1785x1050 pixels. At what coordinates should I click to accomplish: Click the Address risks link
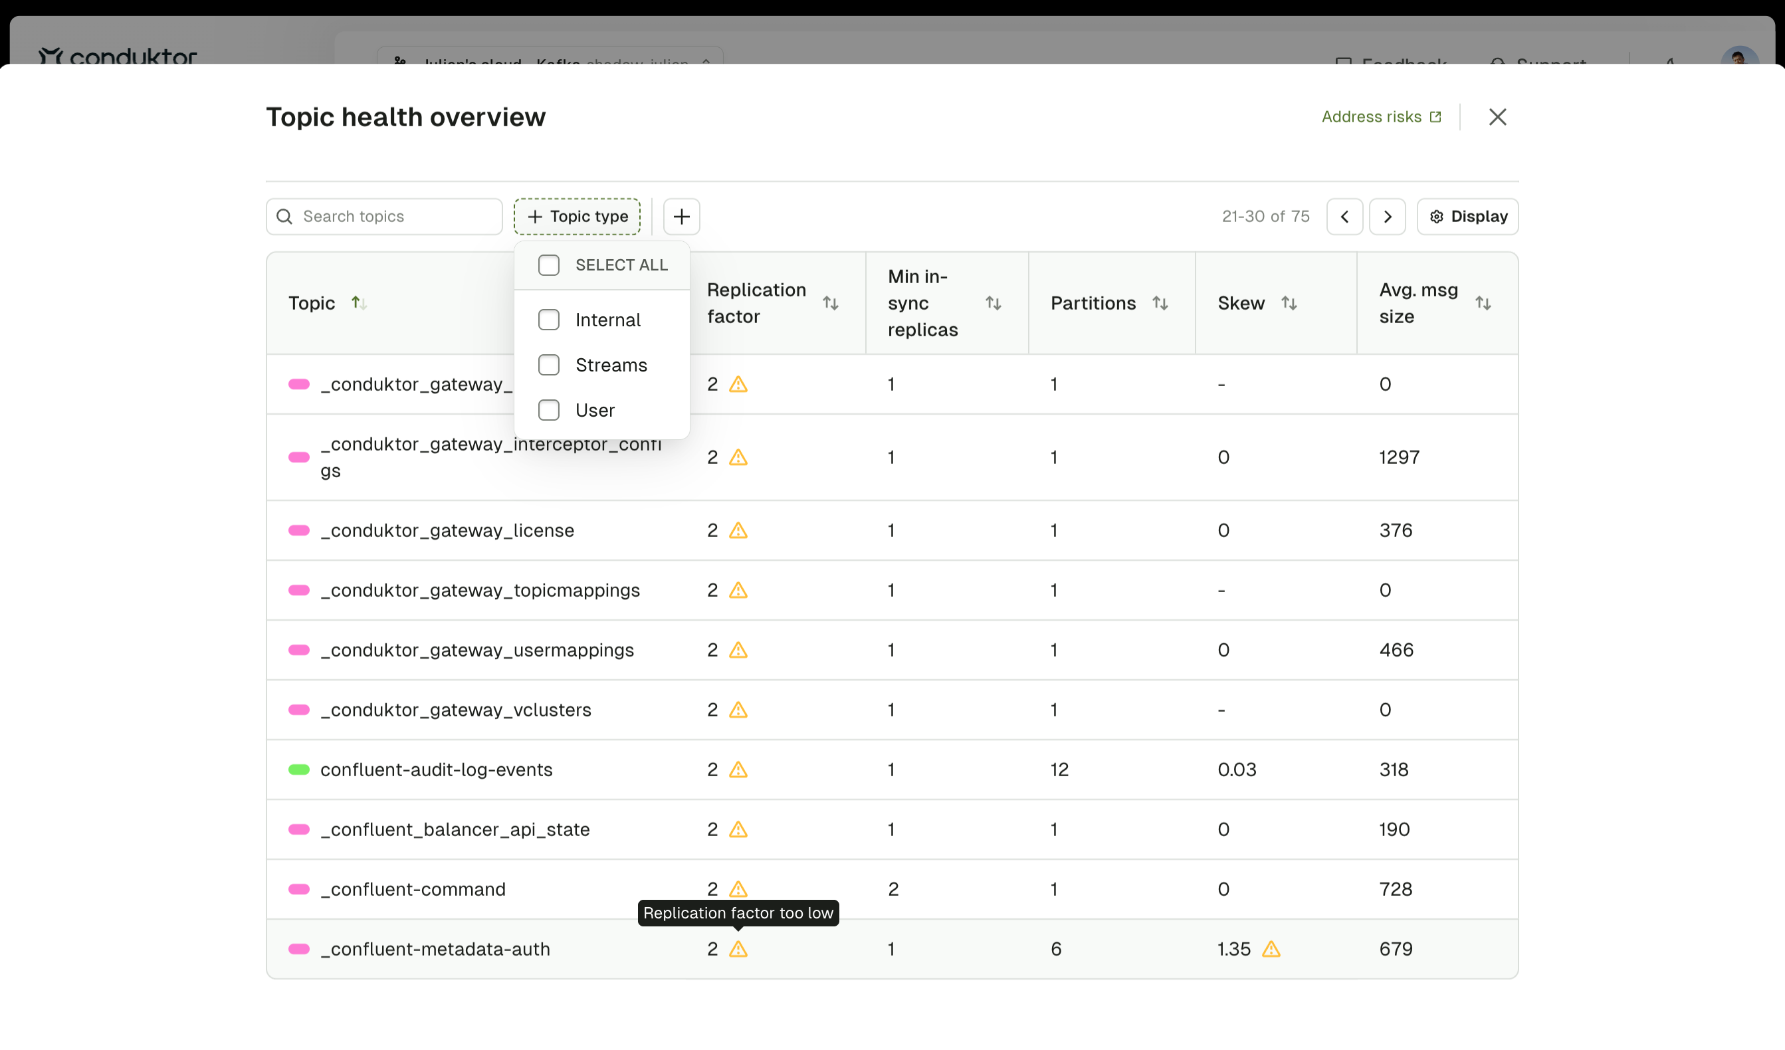pyautogui.click(x=1370, y=116)
